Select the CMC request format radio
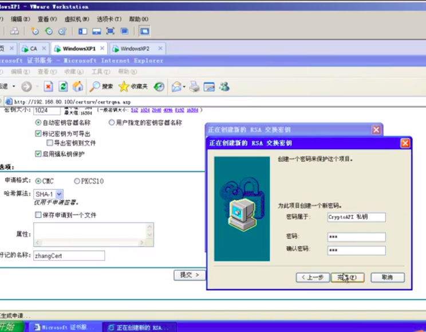The height and width of the screenshot is (332, 426). click(38, 181)
